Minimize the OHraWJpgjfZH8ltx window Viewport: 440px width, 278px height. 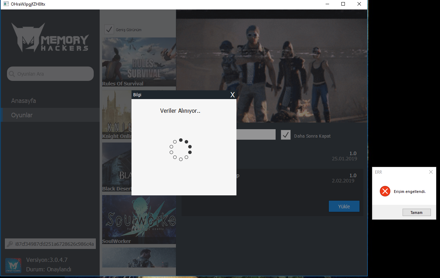tap(327, 4)
